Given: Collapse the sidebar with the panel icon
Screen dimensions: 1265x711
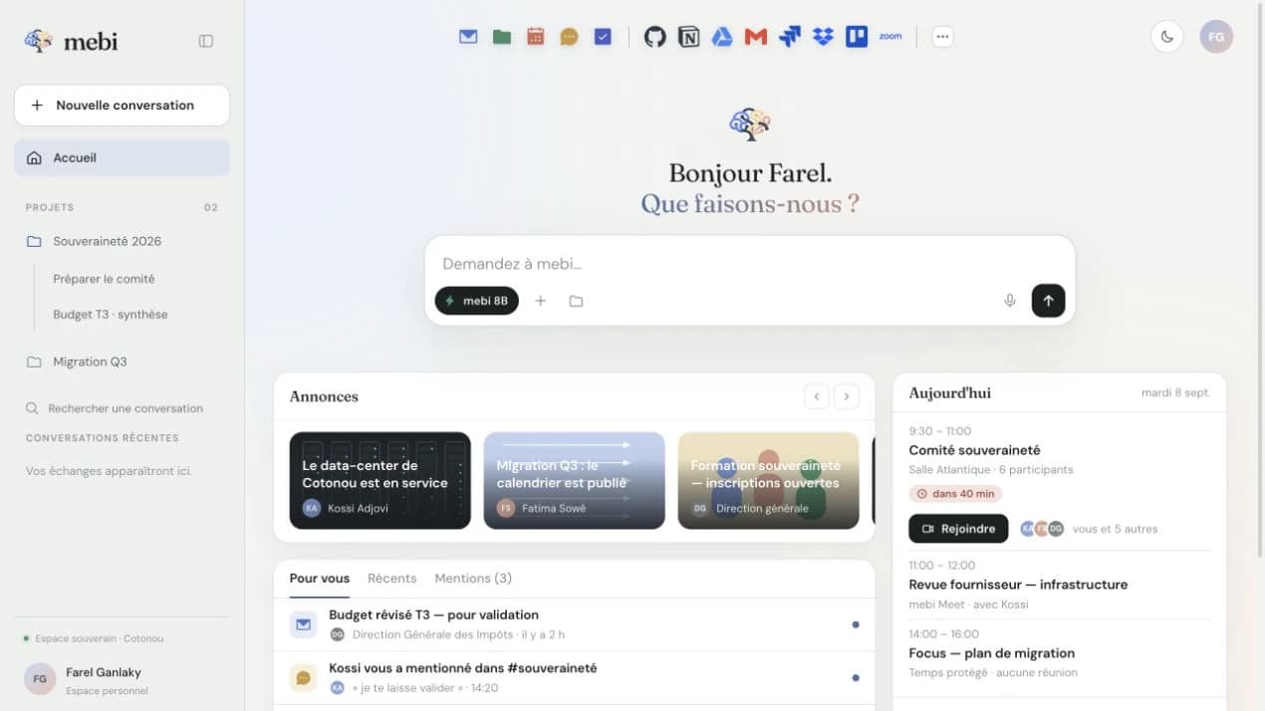Looking at the screenshot, I should [206, 41].
